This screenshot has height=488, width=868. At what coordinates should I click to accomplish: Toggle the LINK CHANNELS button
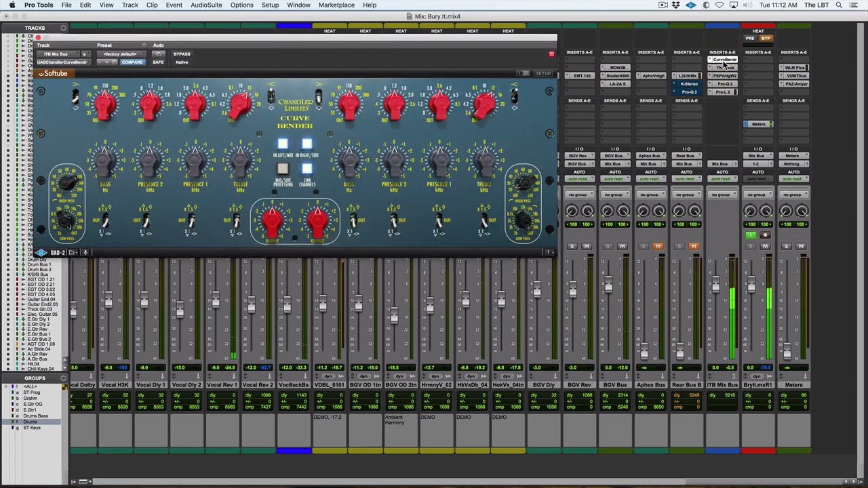tap(307, 169)
